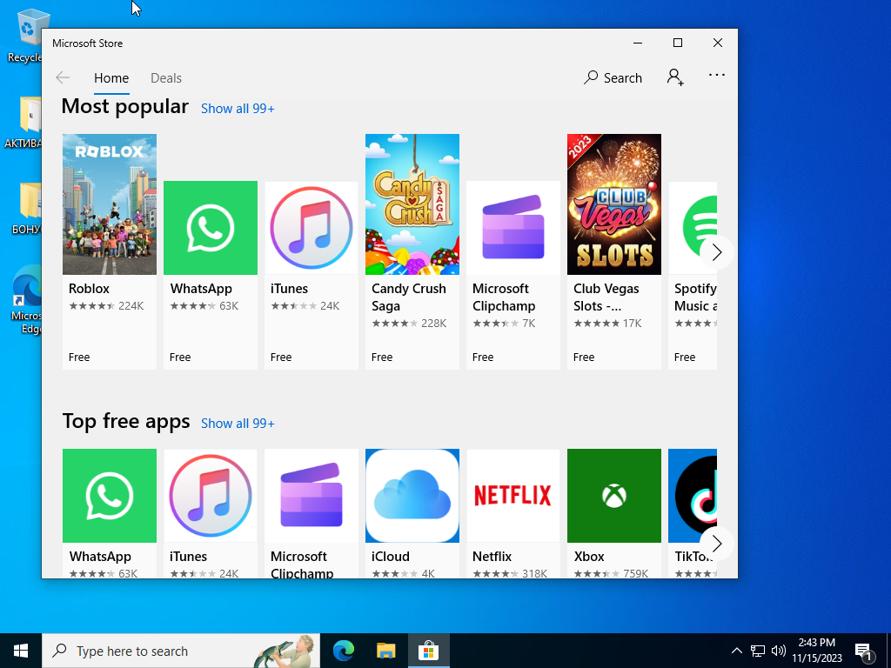Click the Roblox title text
The width and height of the screenshot is (891, 668).
click(x=90, y=289)
